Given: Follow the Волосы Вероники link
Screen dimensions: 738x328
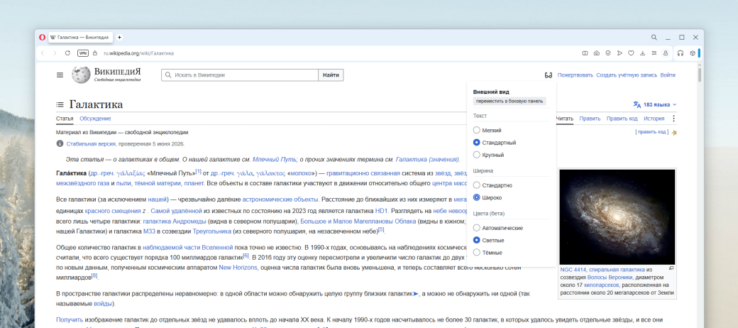Looking at the screenshot, I should tap(610, 278).
